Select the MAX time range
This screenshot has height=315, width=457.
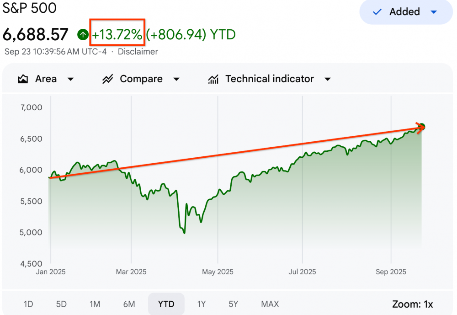[x=270, y=304]
